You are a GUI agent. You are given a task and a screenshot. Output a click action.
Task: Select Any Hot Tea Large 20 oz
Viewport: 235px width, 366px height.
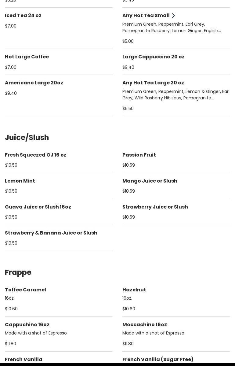click(x=176, y=95)
